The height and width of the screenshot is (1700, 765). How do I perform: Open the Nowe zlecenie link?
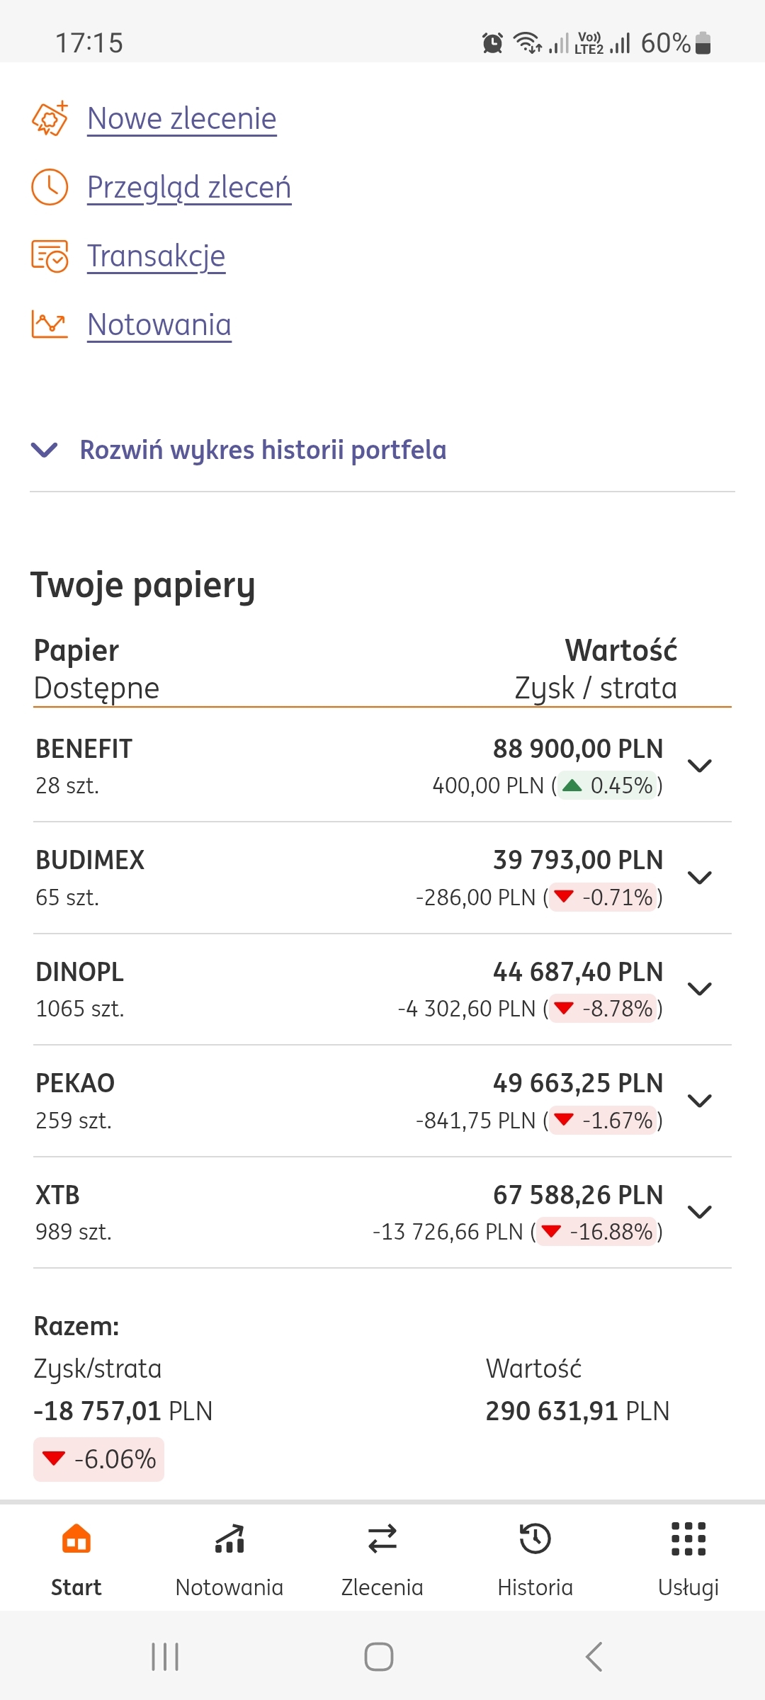click(182, 118)
